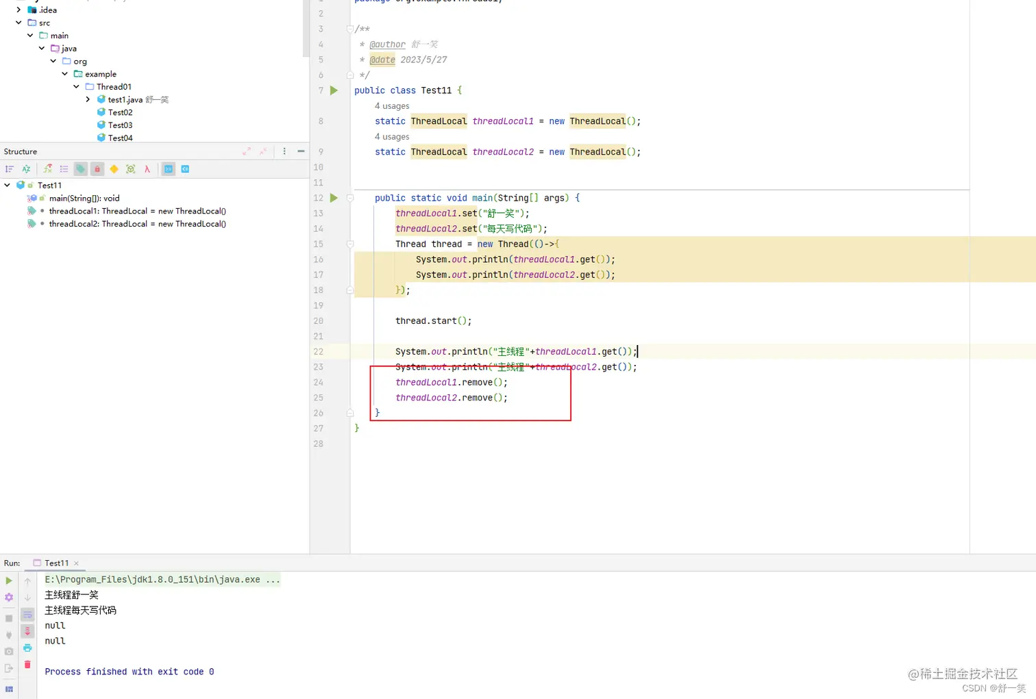Image resolution: width=1036 pixels, height=699 pixels.
Task: Click the Dump threads camera icon
Action: [9, 651]
